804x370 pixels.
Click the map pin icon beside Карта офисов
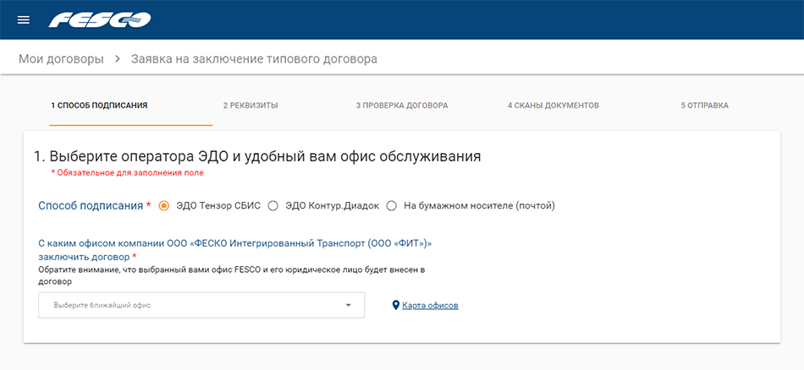tap(395, 306)
